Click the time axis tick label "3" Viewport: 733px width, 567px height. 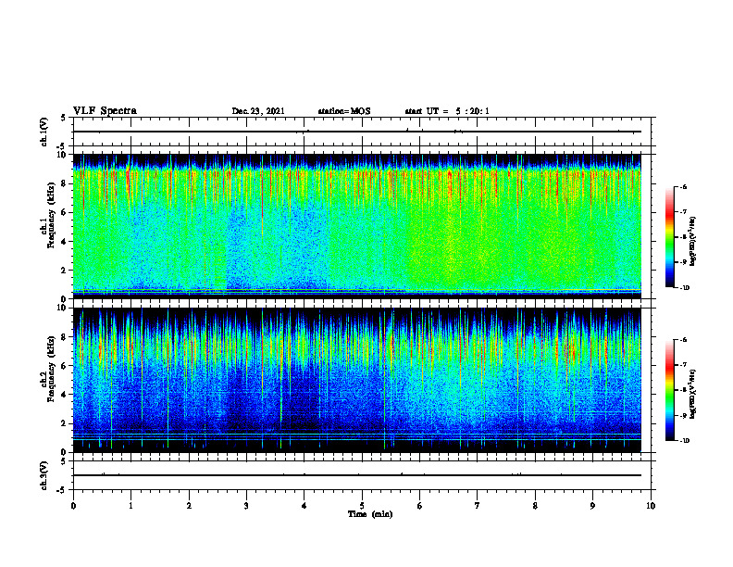[246, 506]
